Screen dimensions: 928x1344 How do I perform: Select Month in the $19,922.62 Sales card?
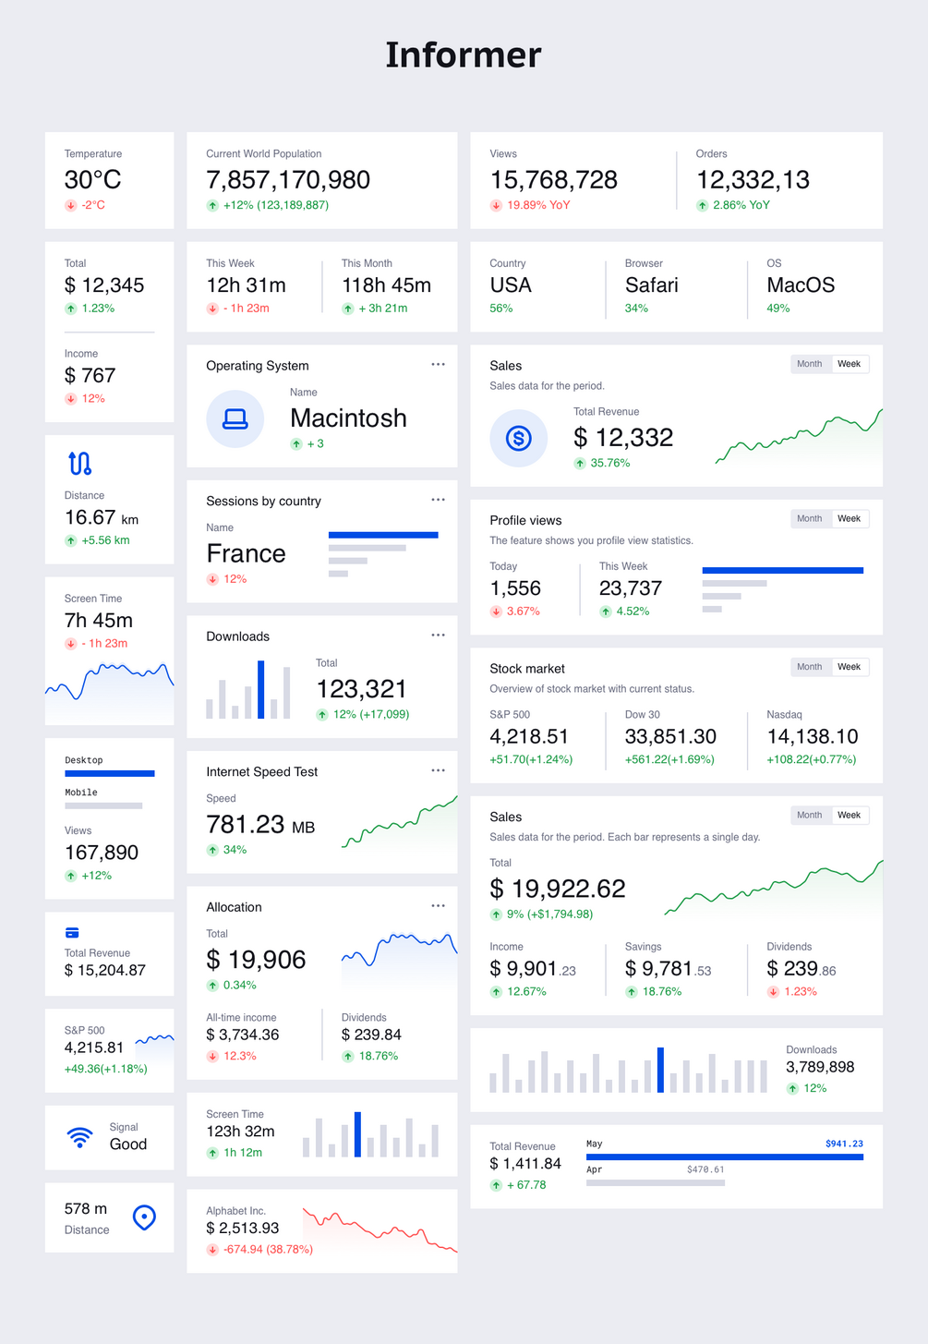pyautogui.click(x=810, y=815)
